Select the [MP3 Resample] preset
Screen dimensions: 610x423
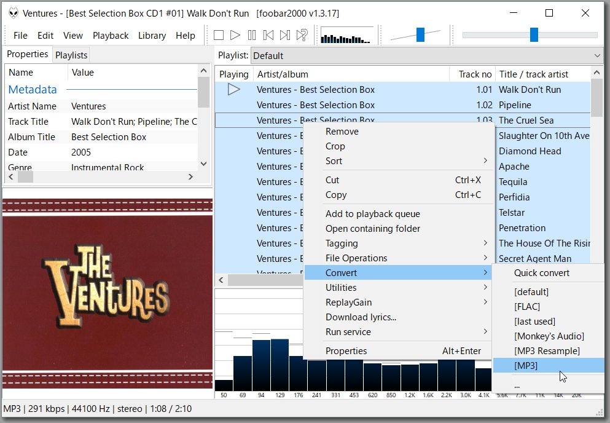click(x=549, y=351)
